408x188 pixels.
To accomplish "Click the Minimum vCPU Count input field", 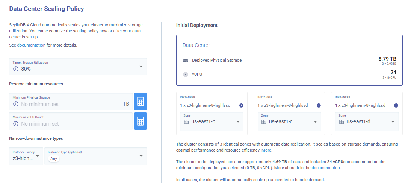I will pos(71,121).
